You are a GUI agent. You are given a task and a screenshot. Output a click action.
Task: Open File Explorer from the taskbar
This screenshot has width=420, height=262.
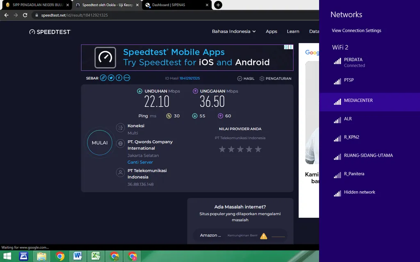(x=41, y=256)
